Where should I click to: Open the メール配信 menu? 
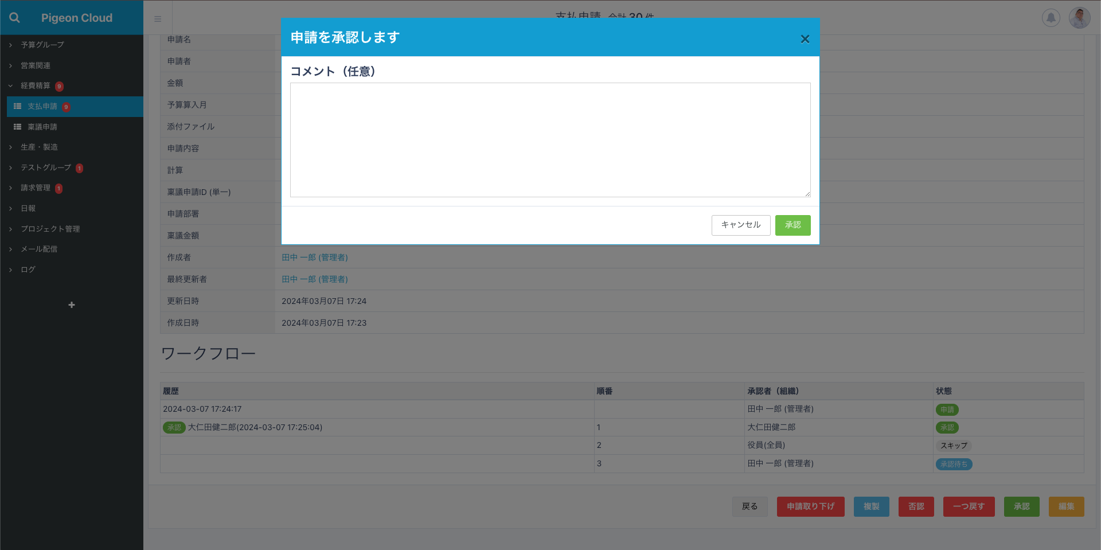[x=39, y=249]
